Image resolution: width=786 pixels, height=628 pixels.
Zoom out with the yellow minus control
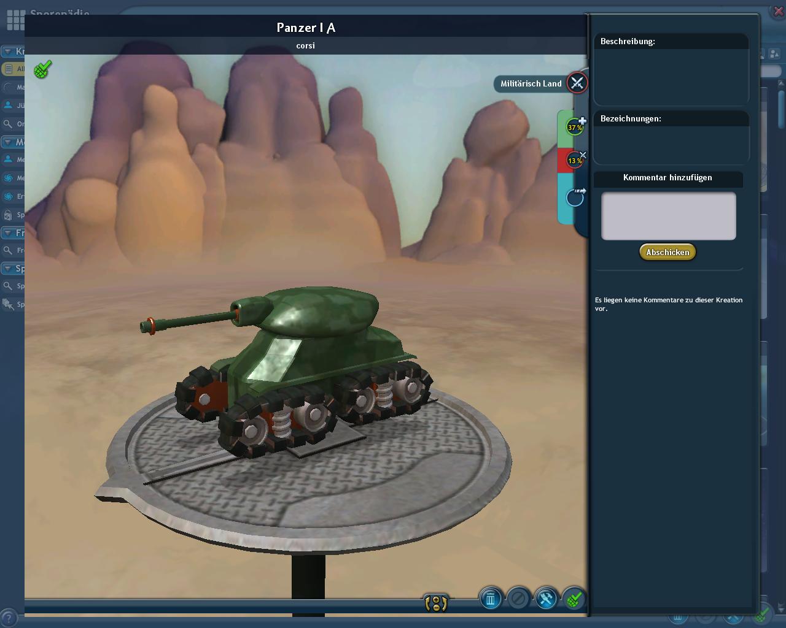pos(436,607)
